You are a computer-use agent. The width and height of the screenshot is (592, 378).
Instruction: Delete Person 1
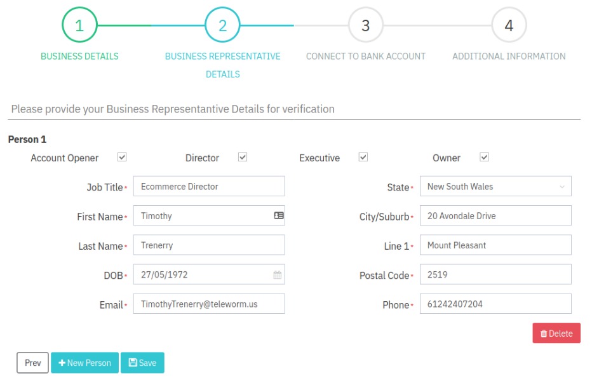coord(556,333)
